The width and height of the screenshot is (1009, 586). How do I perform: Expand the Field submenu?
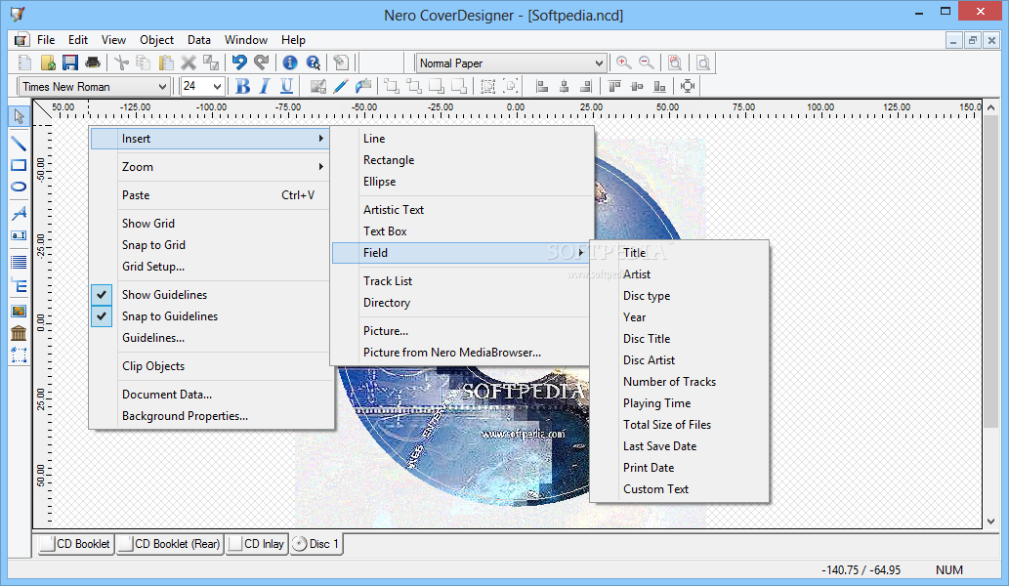[x=461, y=253]
